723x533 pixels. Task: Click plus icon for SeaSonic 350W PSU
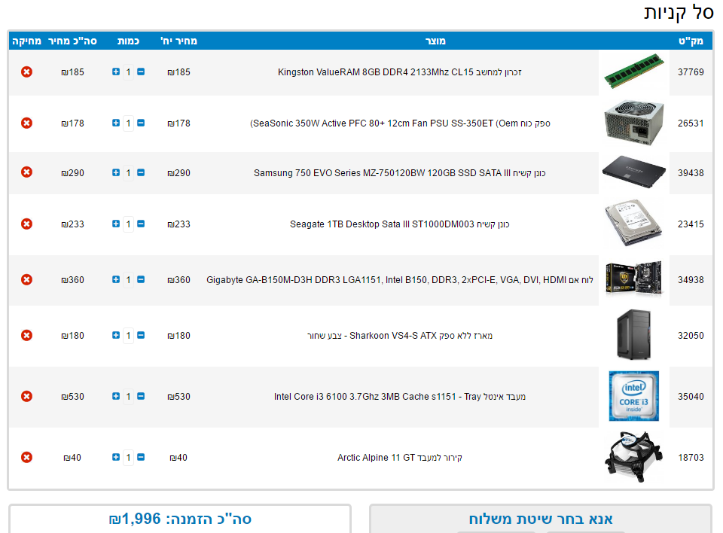click(116, 123)
